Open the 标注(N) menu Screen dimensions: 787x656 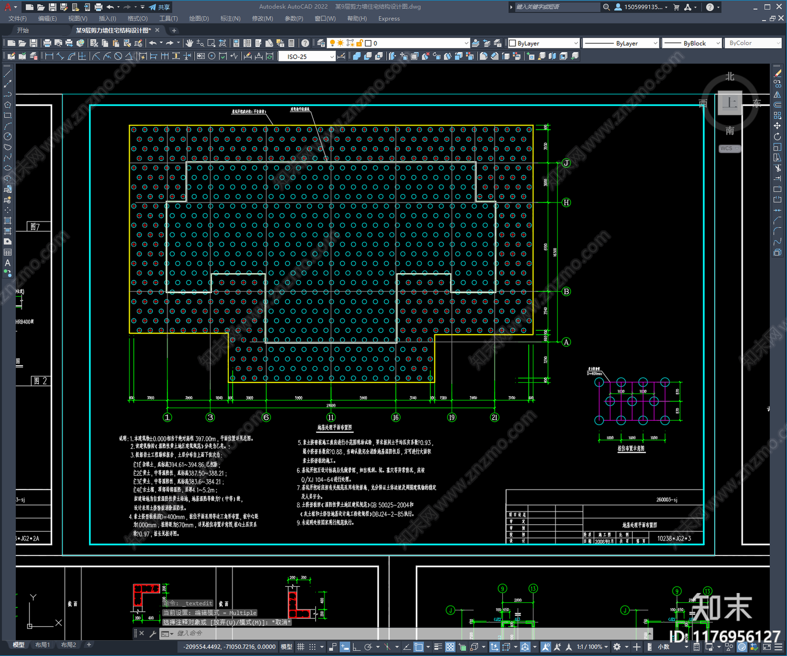230,19
